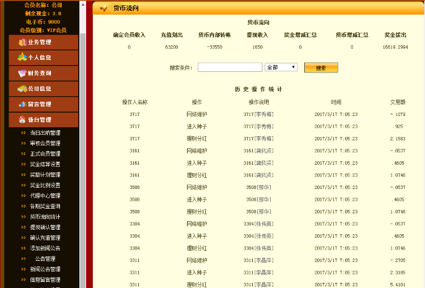Open 奖金结算设置 link
The height and width of the screenshot is (288, 425).
[x=45, y=164]
